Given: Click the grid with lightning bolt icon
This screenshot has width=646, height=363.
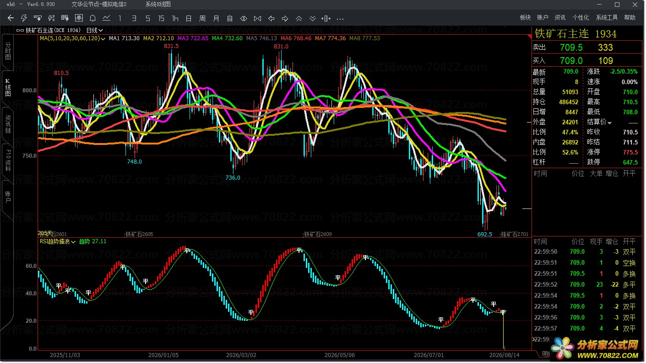Looking at the screenshot, I should click(x=65, y=18).
